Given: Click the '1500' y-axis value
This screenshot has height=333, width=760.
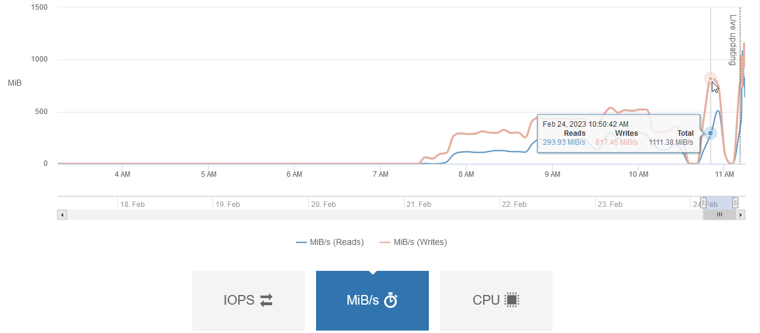Looking at the screenshot, I should pyautogui.click(x=39, y=7).
